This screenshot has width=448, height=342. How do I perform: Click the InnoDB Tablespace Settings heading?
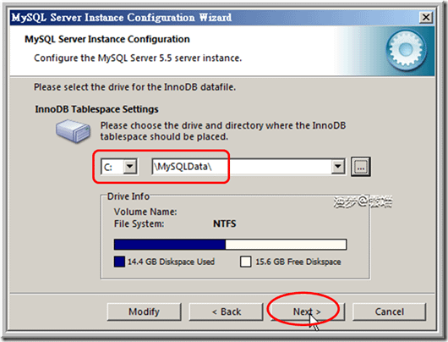(x=96, y=109)
